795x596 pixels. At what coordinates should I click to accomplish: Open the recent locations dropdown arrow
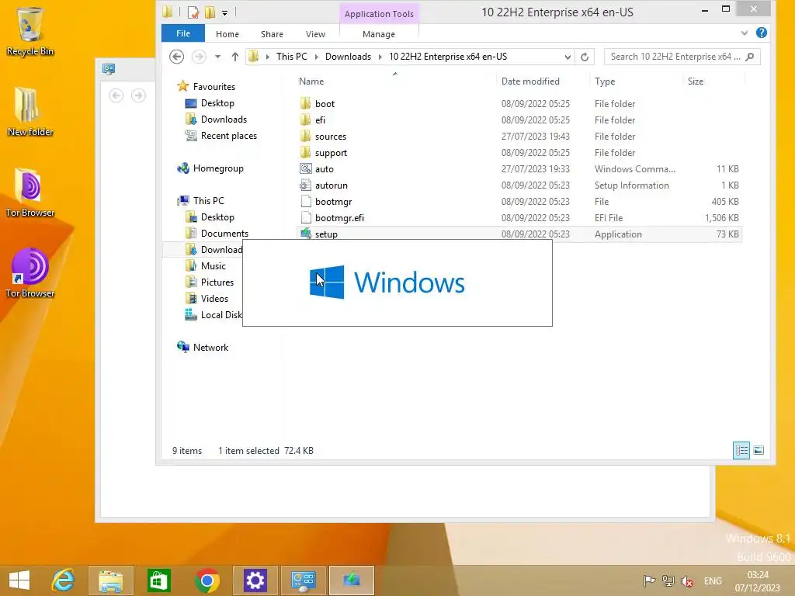[x=217, y=57]
